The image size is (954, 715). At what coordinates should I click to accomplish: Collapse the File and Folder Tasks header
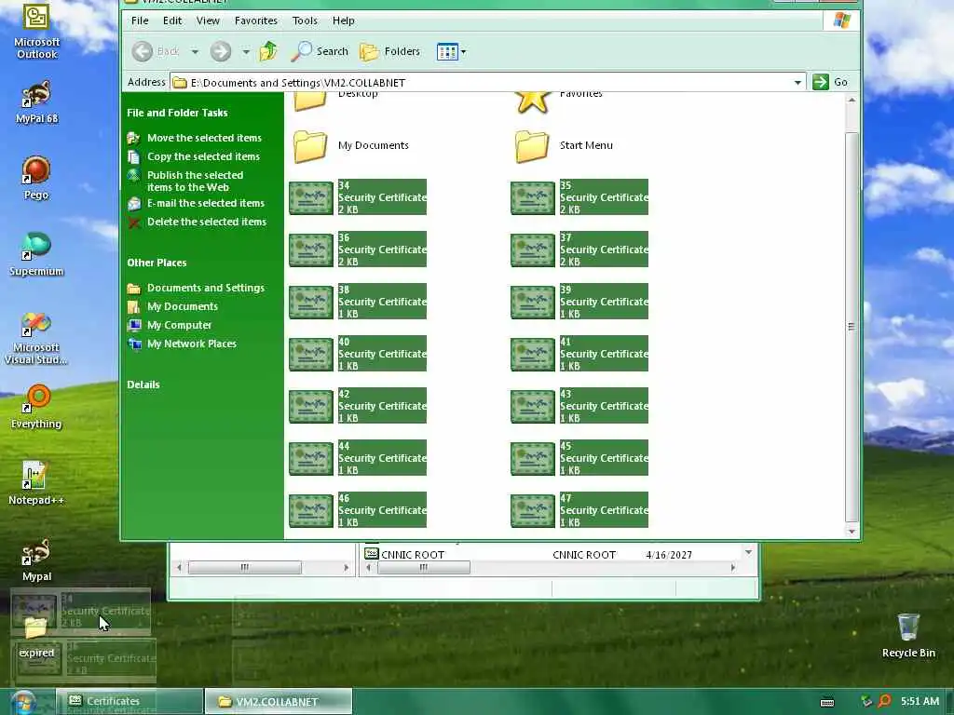point(178,113)
